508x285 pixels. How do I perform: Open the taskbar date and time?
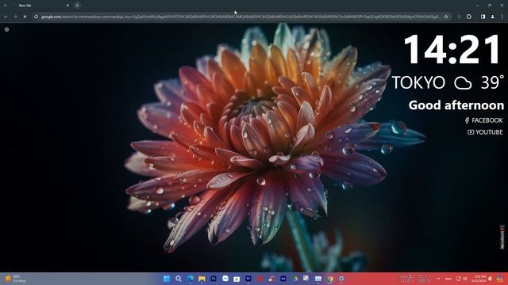point(479,279)
